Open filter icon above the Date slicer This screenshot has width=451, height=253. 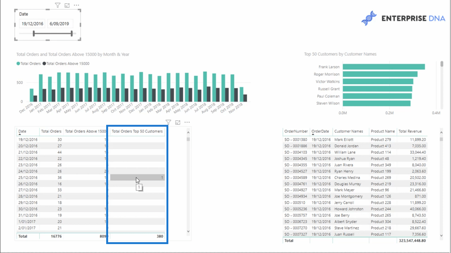click(x=58, y=5)
